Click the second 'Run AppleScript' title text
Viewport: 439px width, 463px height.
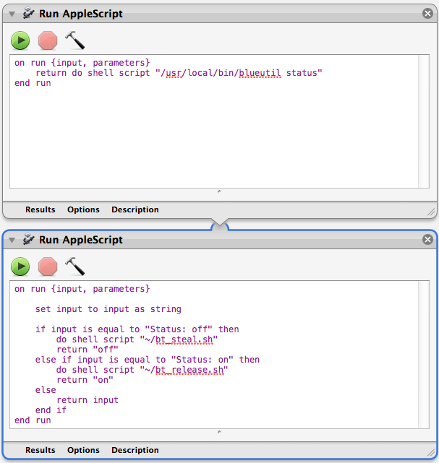81,240
